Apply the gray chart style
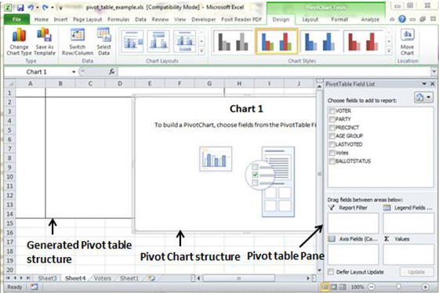The image size is (439, 293). coord(233,42)
